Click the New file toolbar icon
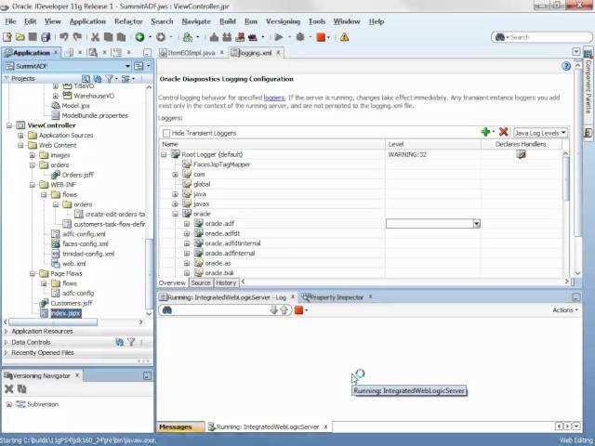Image resolution: width=595 pixels, height=446 pixels. (x=7, y=37)
